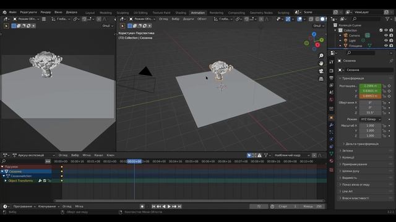The image size is (396, 222).
Task: Open object mode dropdown in right viewport
Action: 143,19
